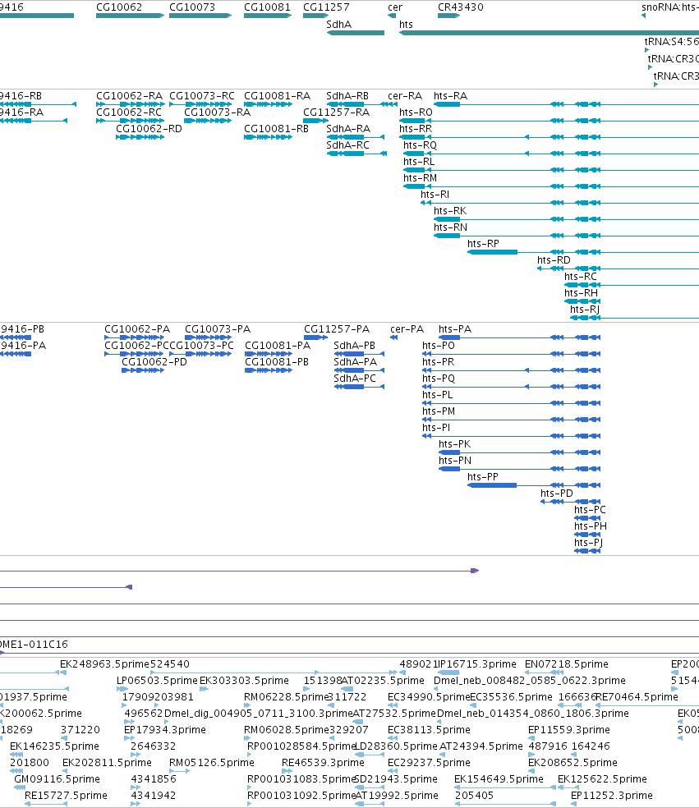Click the hts-RO transcript label
The image size is (699, 808).
tap(416, 112)
